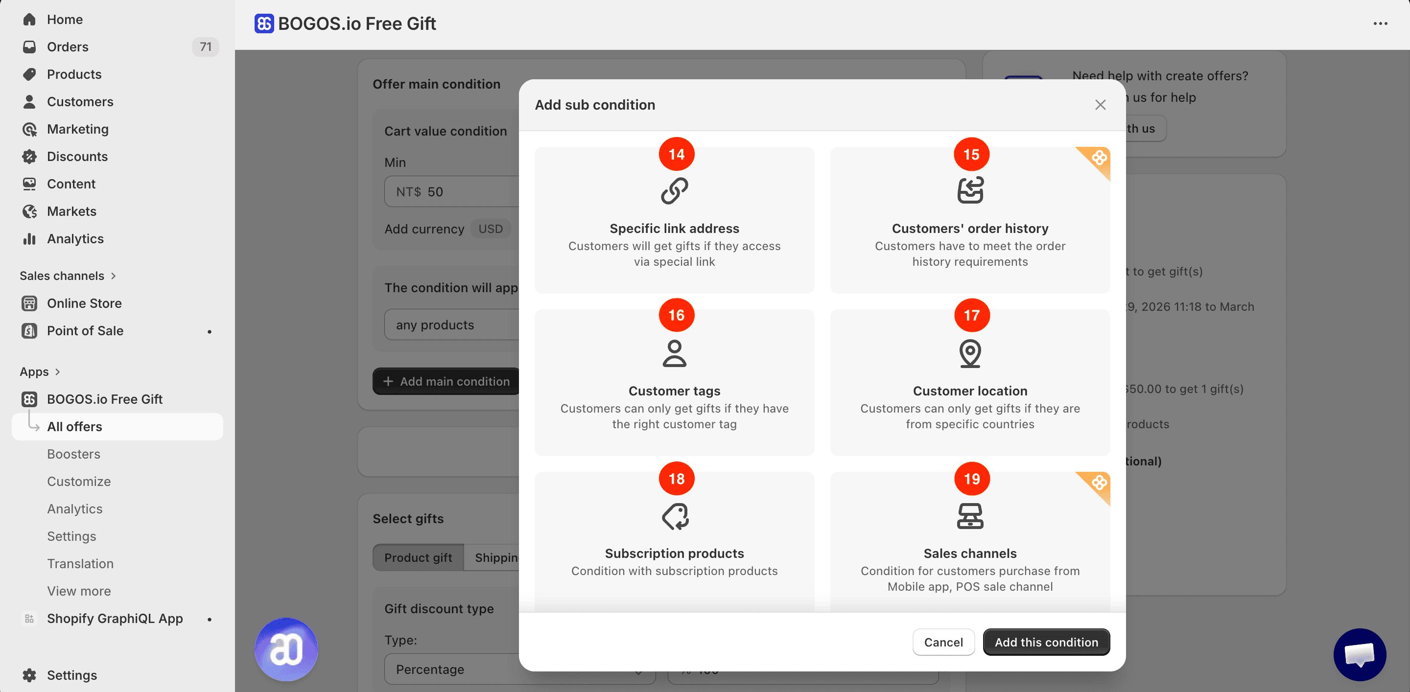Image resolution: width=1410 pixels, height=692 pixels.
Task: Select the Customers' order history condition card
Action: (x=970, y=220)
